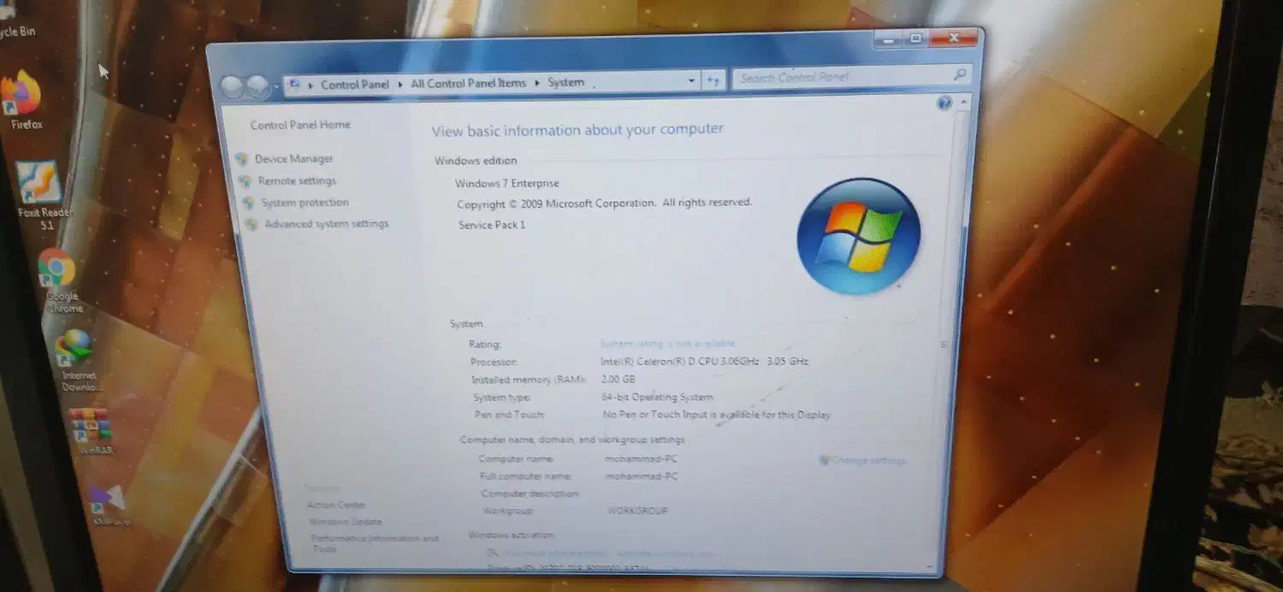This screenshot has height=592, width=1283.
Task: Open recent pages dropdown beside navigation arrows
Action: tap(276, 87)
